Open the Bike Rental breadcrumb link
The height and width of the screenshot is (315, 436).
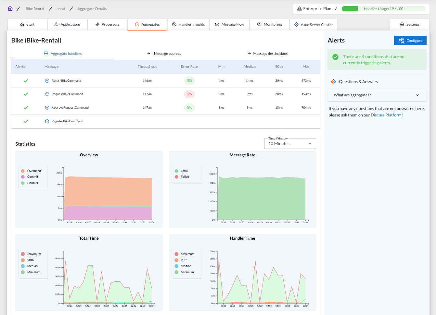[x=35, y=9]
